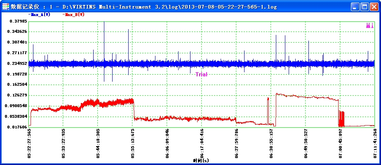Click the 时间(s) X-axis title

pos(201,160)
